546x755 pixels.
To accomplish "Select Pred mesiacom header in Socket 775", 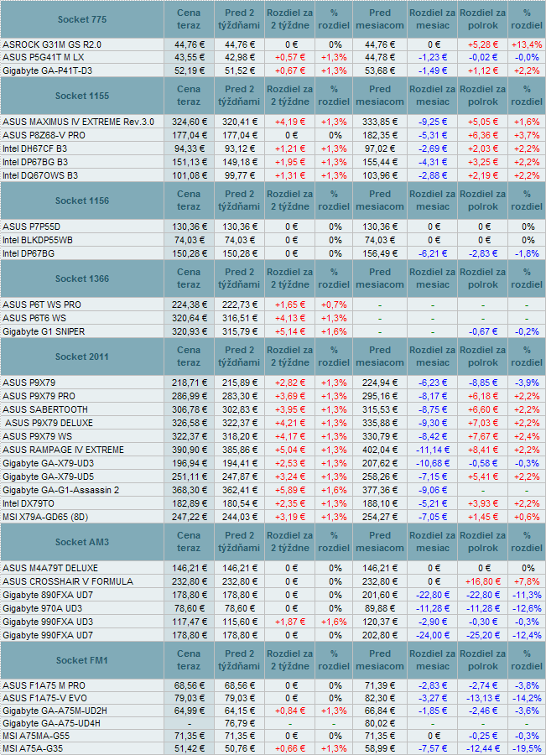I will click(380, 19).
